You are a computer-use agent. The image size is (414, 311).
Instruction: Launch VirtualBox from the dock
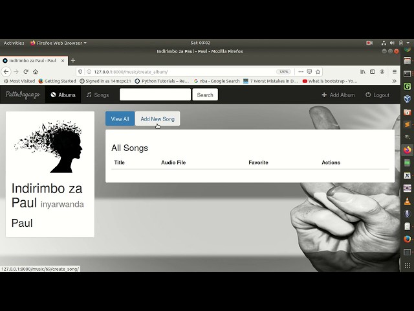[407, 99]
